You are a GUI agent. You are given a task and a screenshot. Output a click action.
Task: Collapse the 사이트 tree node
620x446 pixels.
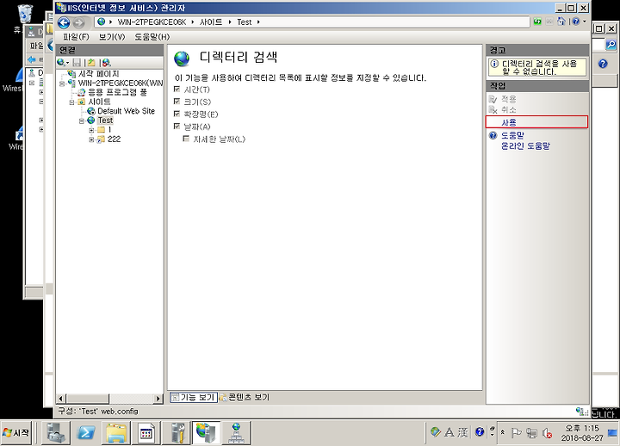71,102
